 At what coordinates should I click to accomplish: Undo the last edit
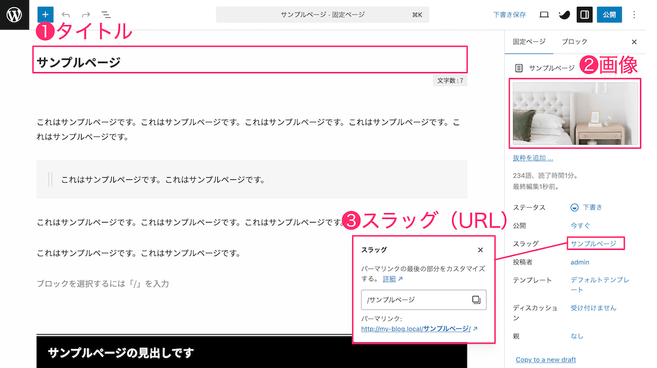(66, 15)
